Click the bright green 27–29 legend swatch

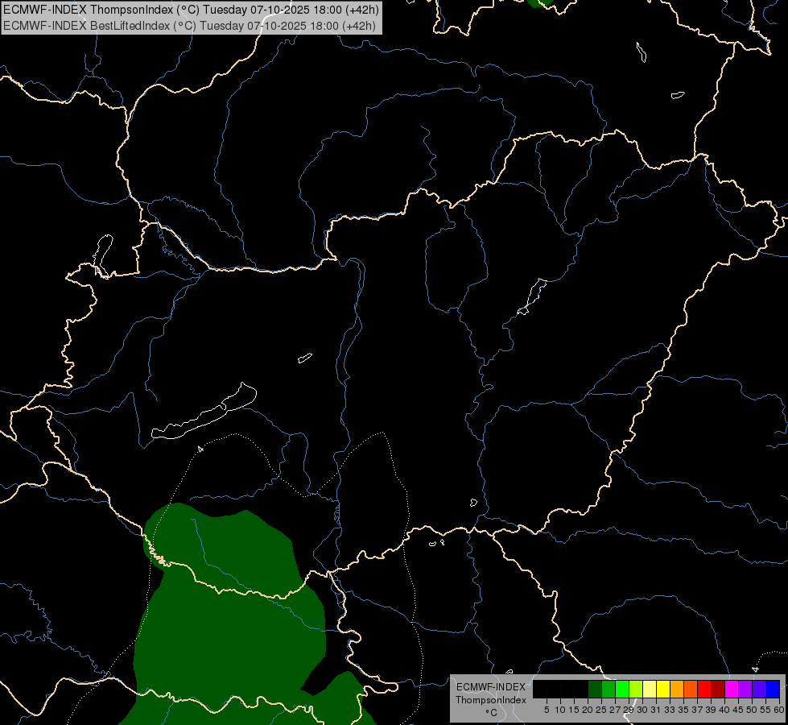(x=622, y=689)
